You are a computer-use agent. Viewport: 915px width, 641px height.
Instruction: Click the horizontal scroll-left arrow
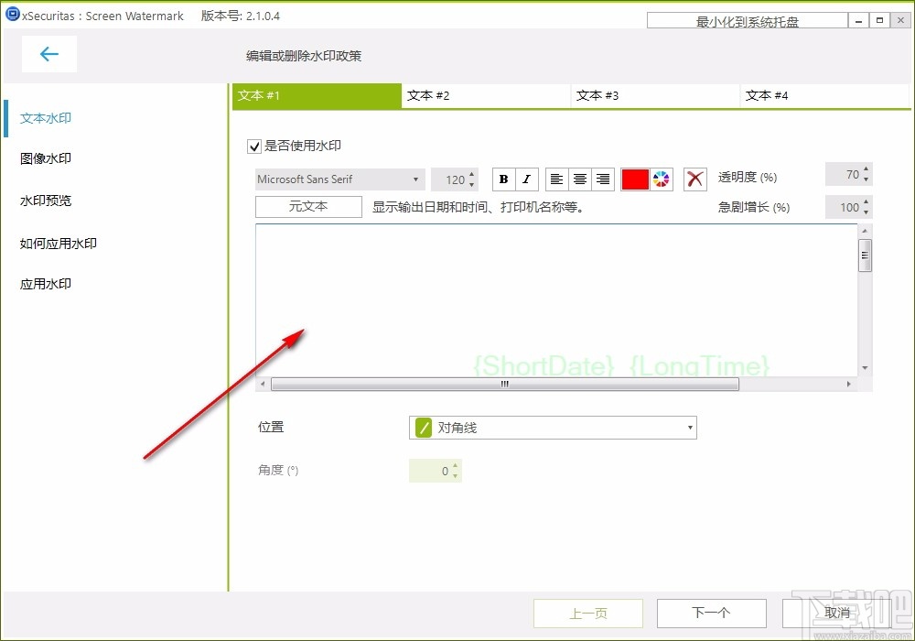[x=263, y=384]
